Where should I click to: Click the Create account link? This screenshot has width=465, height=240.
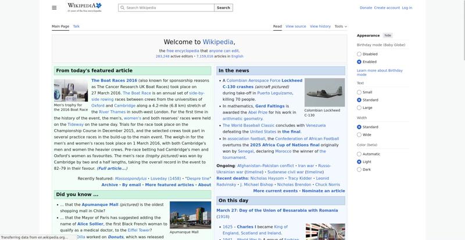coord(387,8)
